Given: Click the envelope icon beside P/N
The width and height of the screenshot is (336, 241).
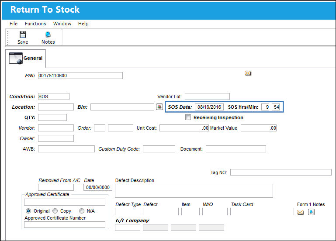Looking at the screenshot, I should (248, 73).
